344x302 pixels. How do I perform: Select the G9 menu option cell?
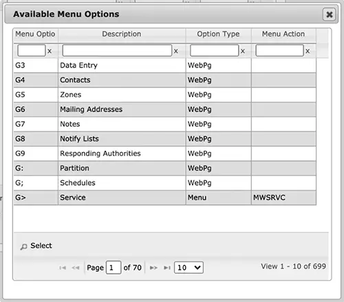point(36,153)
